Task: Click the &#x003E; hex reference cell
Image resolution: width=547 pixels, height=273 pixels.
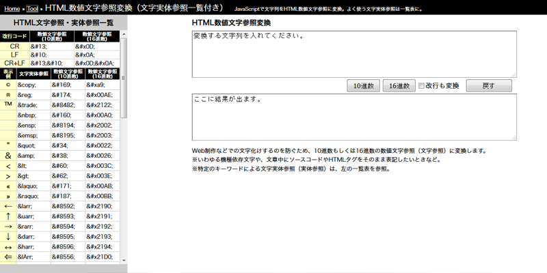Action: click(x=102, y=176)
